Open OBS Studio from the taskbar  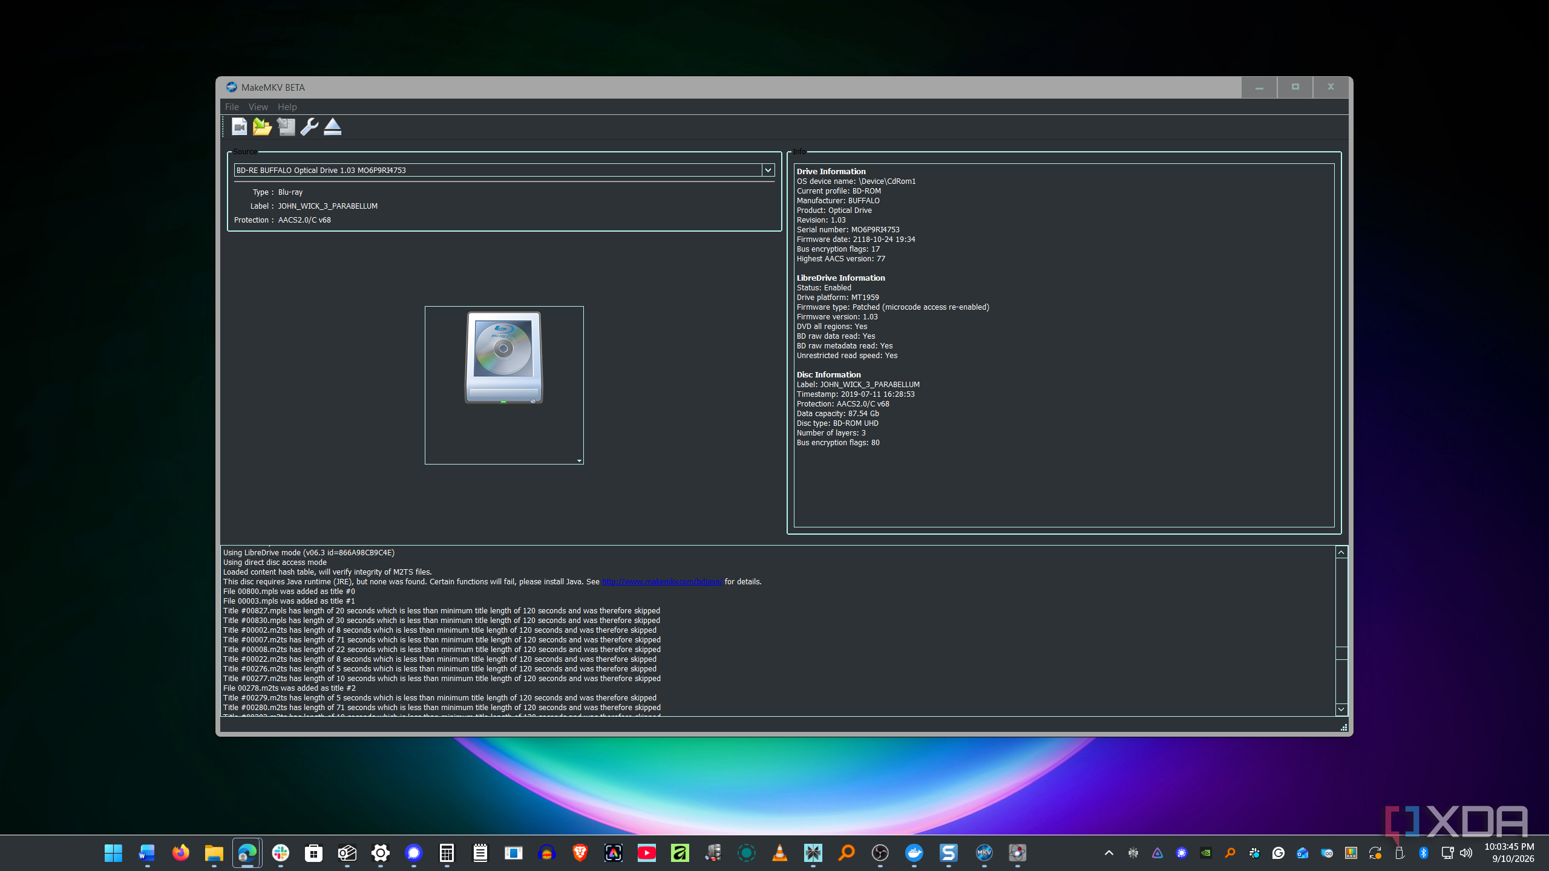(880, 853)
